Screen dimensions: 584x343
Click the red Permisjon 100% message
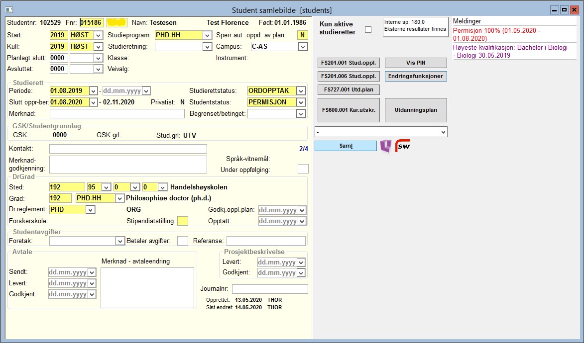pyautogui.click(x=496, y=34)
